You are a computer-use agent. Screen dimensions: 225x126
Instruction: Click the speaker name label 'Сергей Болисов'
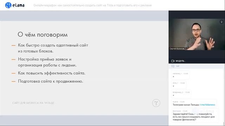click(x=177, y=49)
